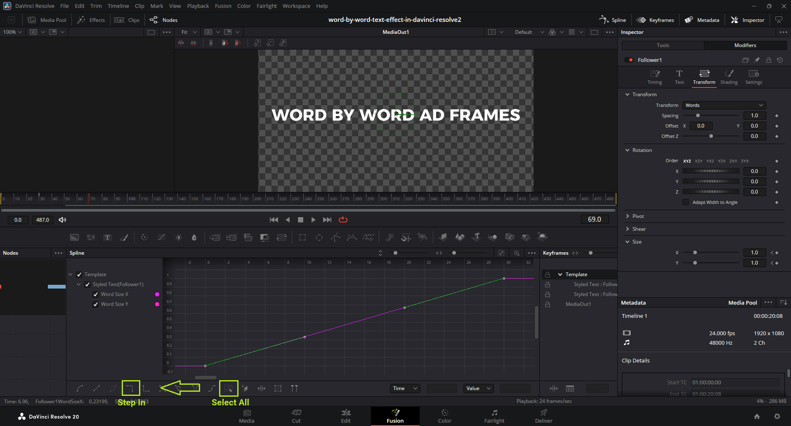The width and height of the screenshot is (791, 426).
Task: Click the Select All spline icon
Action: tap(228, 388)
